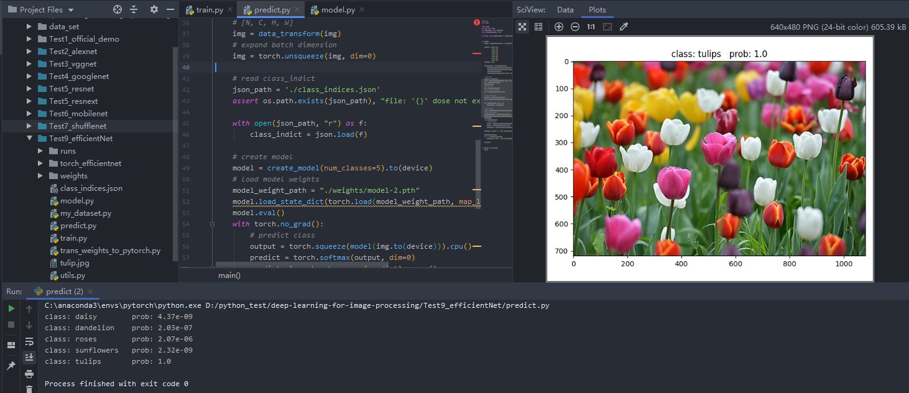Viewport: 909px width, 393px height.
Task: Click the locate-in-project crosshair icon
Action: point(118,10)
